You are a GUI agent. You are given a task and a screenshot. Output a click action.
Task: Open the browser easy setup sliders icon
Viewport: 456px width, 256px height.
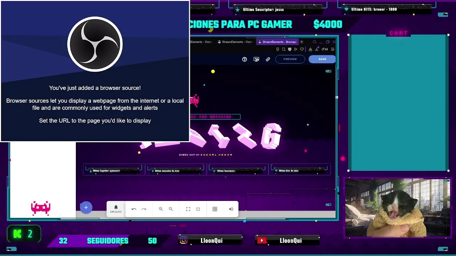(333, 49)
